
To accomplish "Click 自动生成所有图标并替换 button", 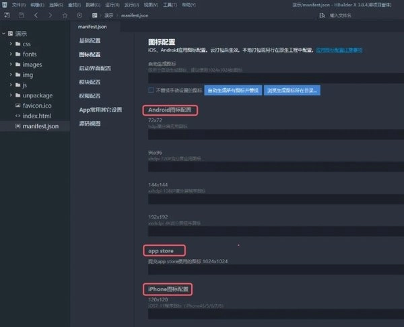I will click(x=233, y=90).
